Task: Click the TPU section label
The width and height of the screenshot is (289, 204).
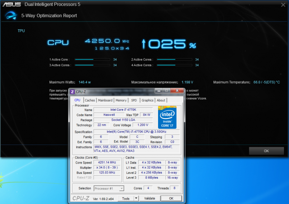Action: click(21, 31)
